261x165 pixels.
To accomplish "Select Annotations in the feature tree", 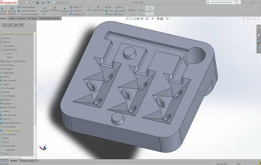I will click(7, 46).
